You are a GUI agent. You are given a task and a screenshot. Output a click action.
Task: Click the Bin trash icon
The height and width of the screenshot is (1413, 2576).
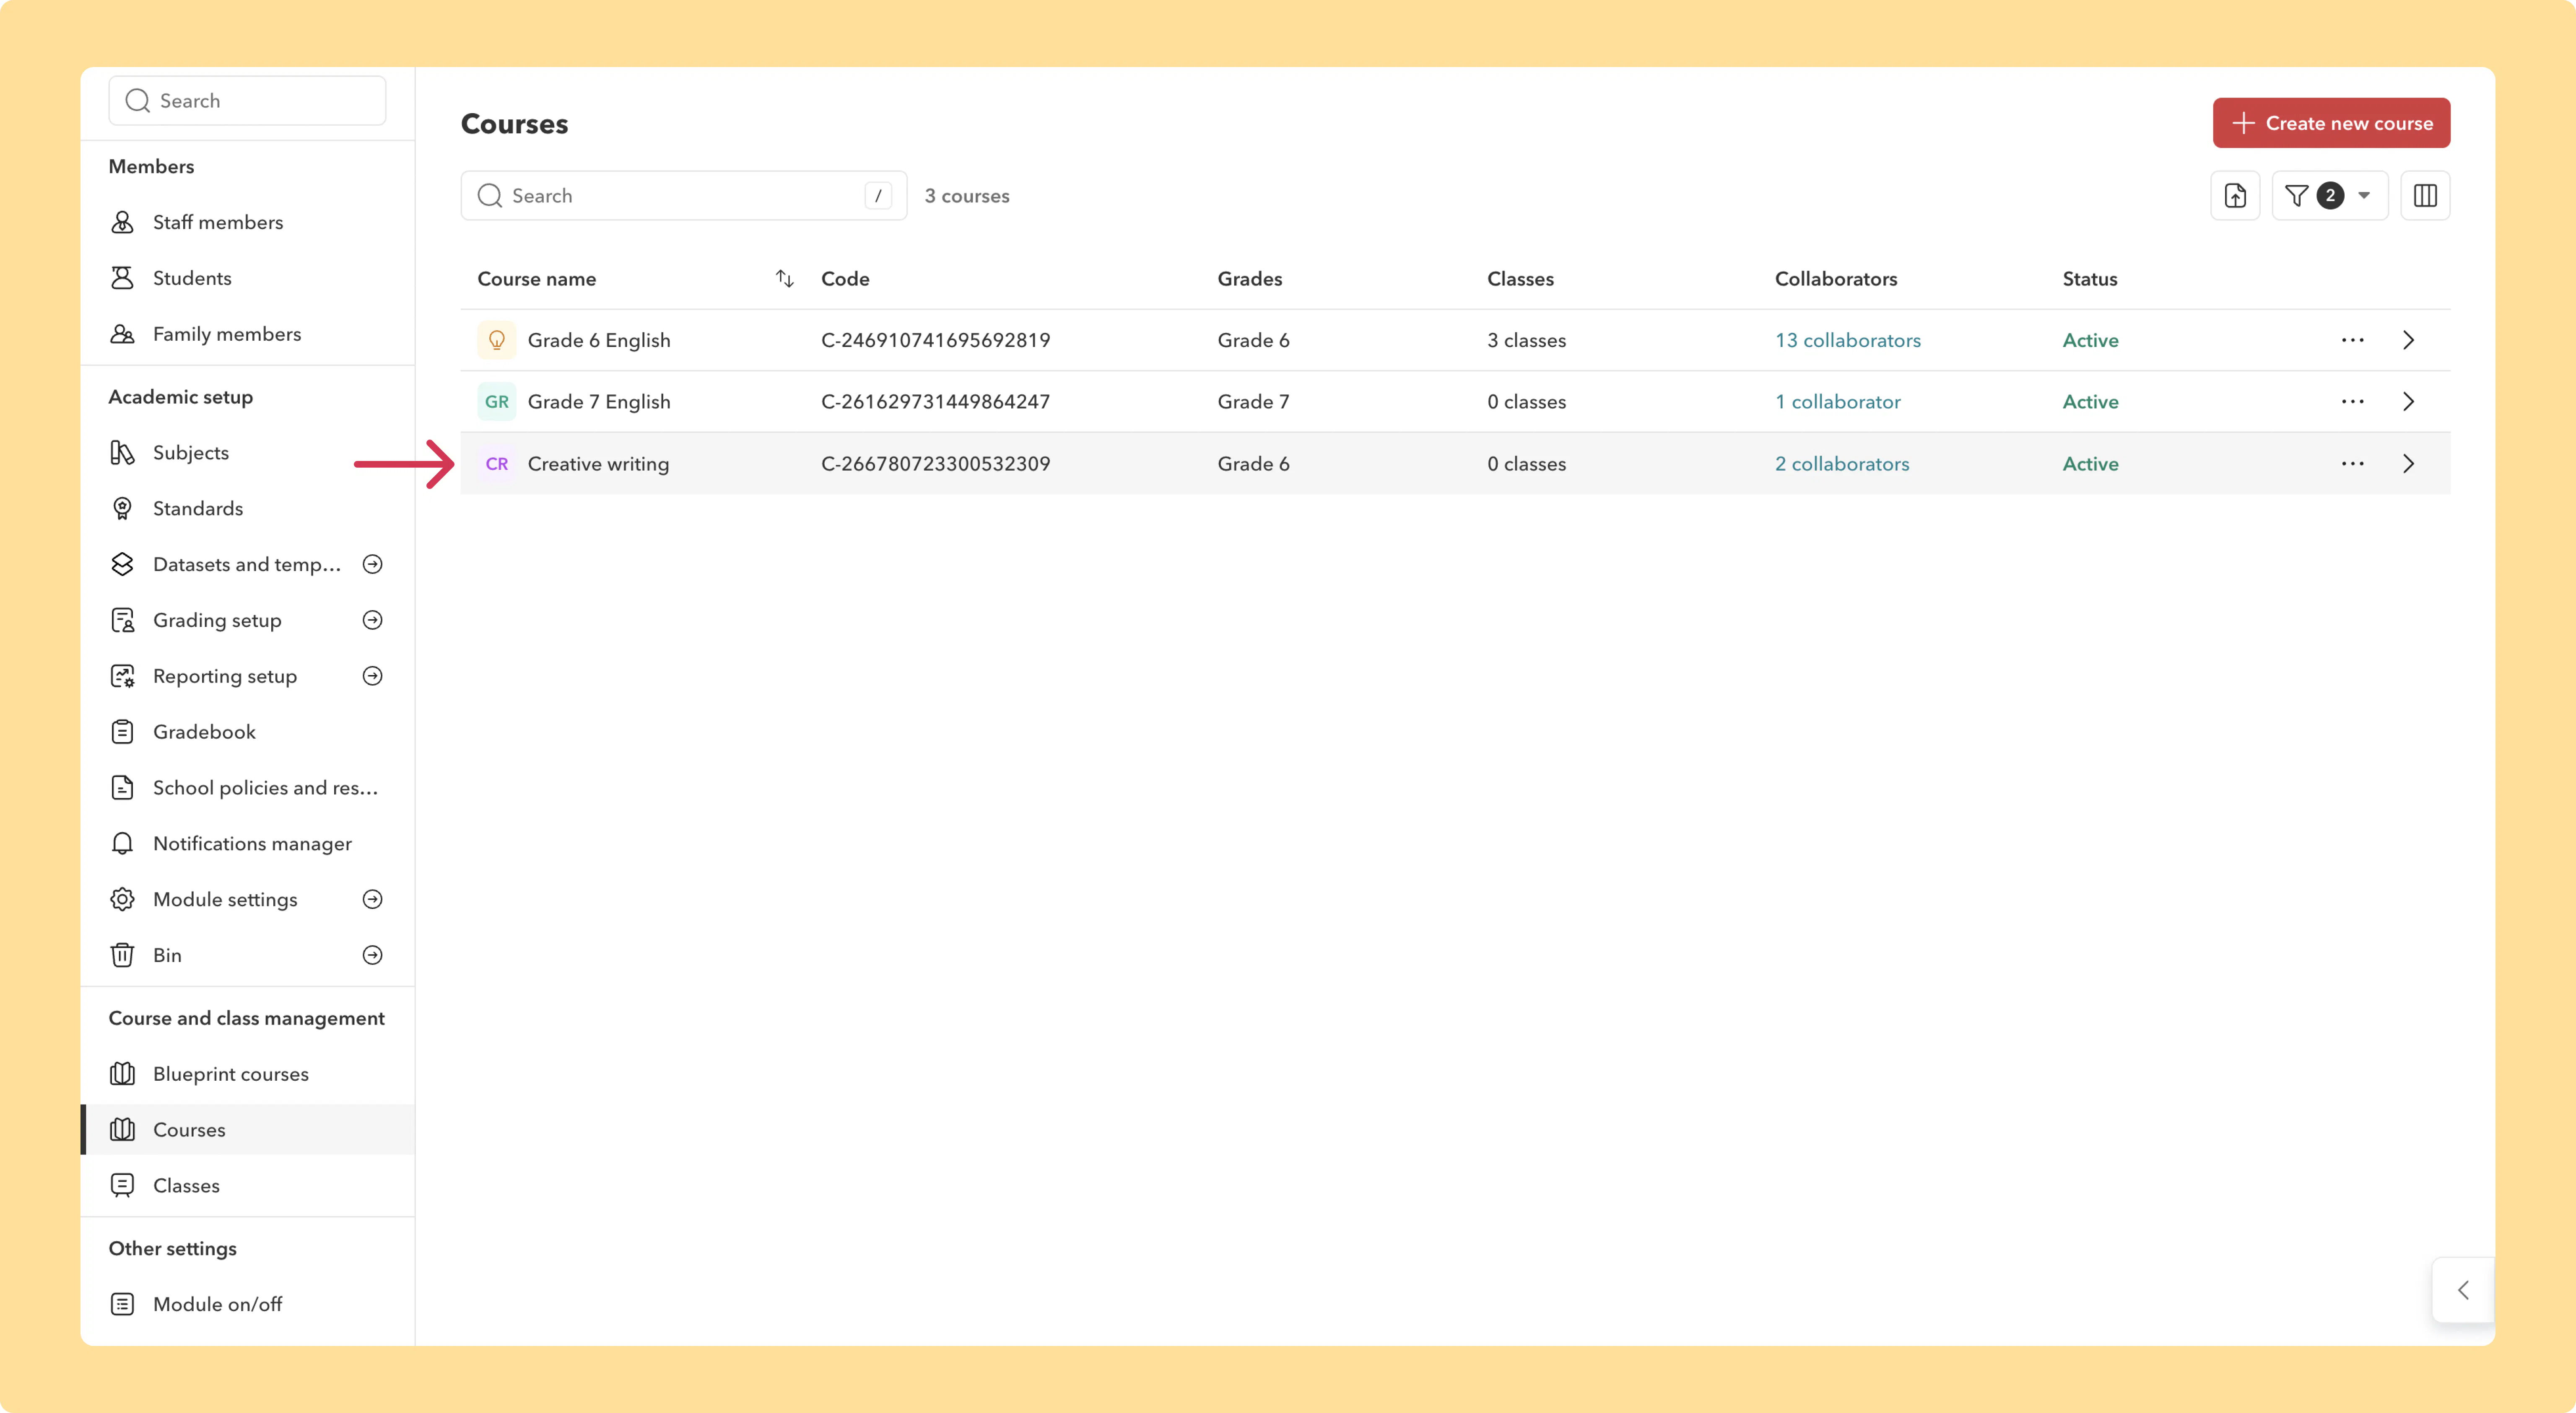tap(122, 955)
